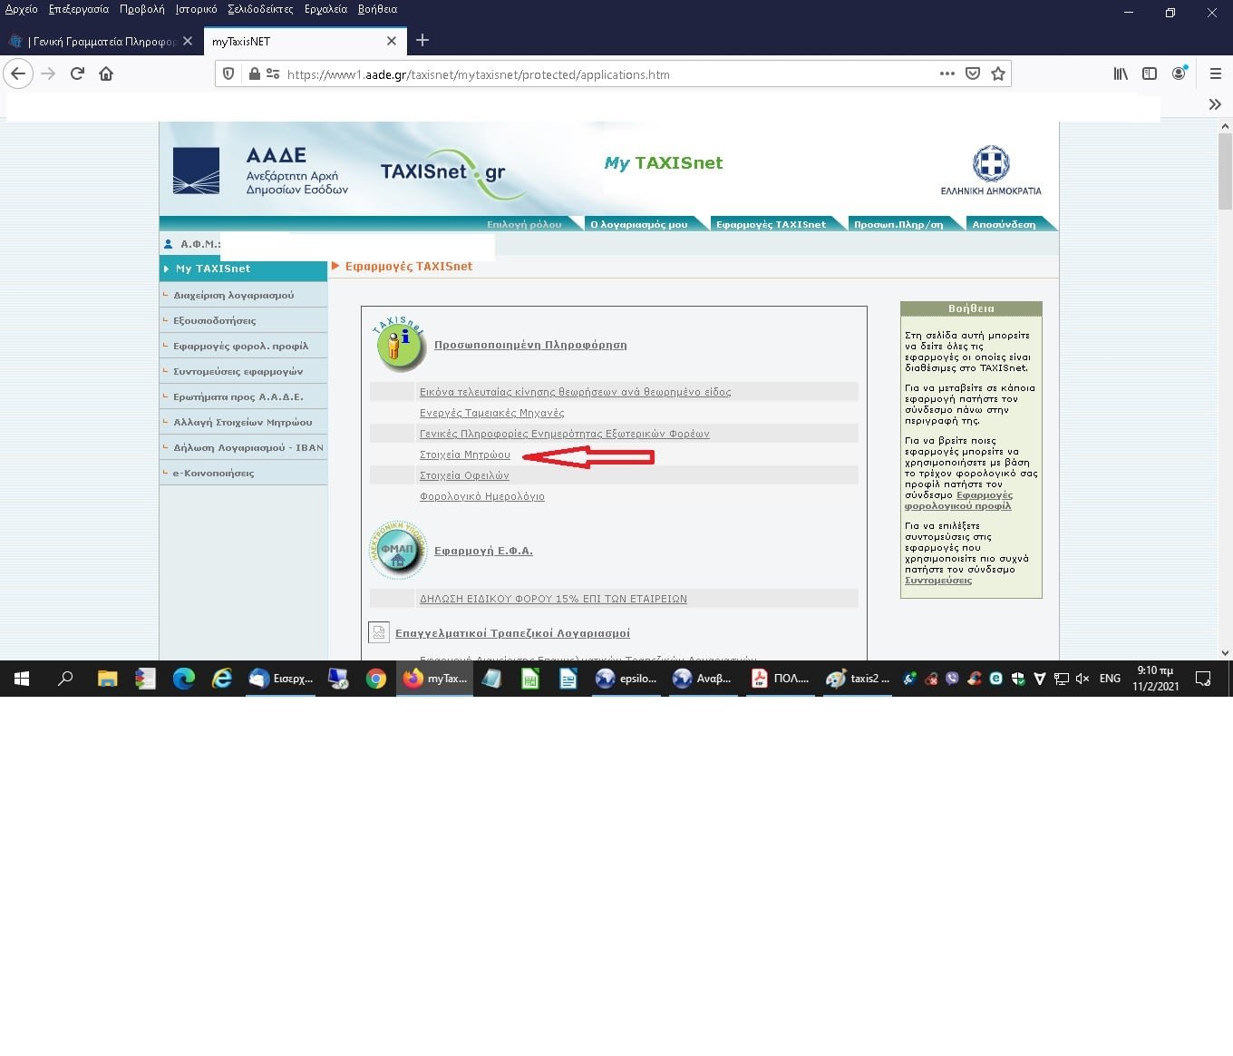Open the Επεξεργασία menu

pos(79,9)
